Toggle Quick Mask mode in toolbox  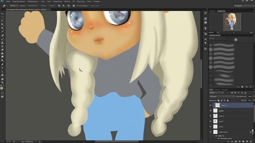coord(2,93)
